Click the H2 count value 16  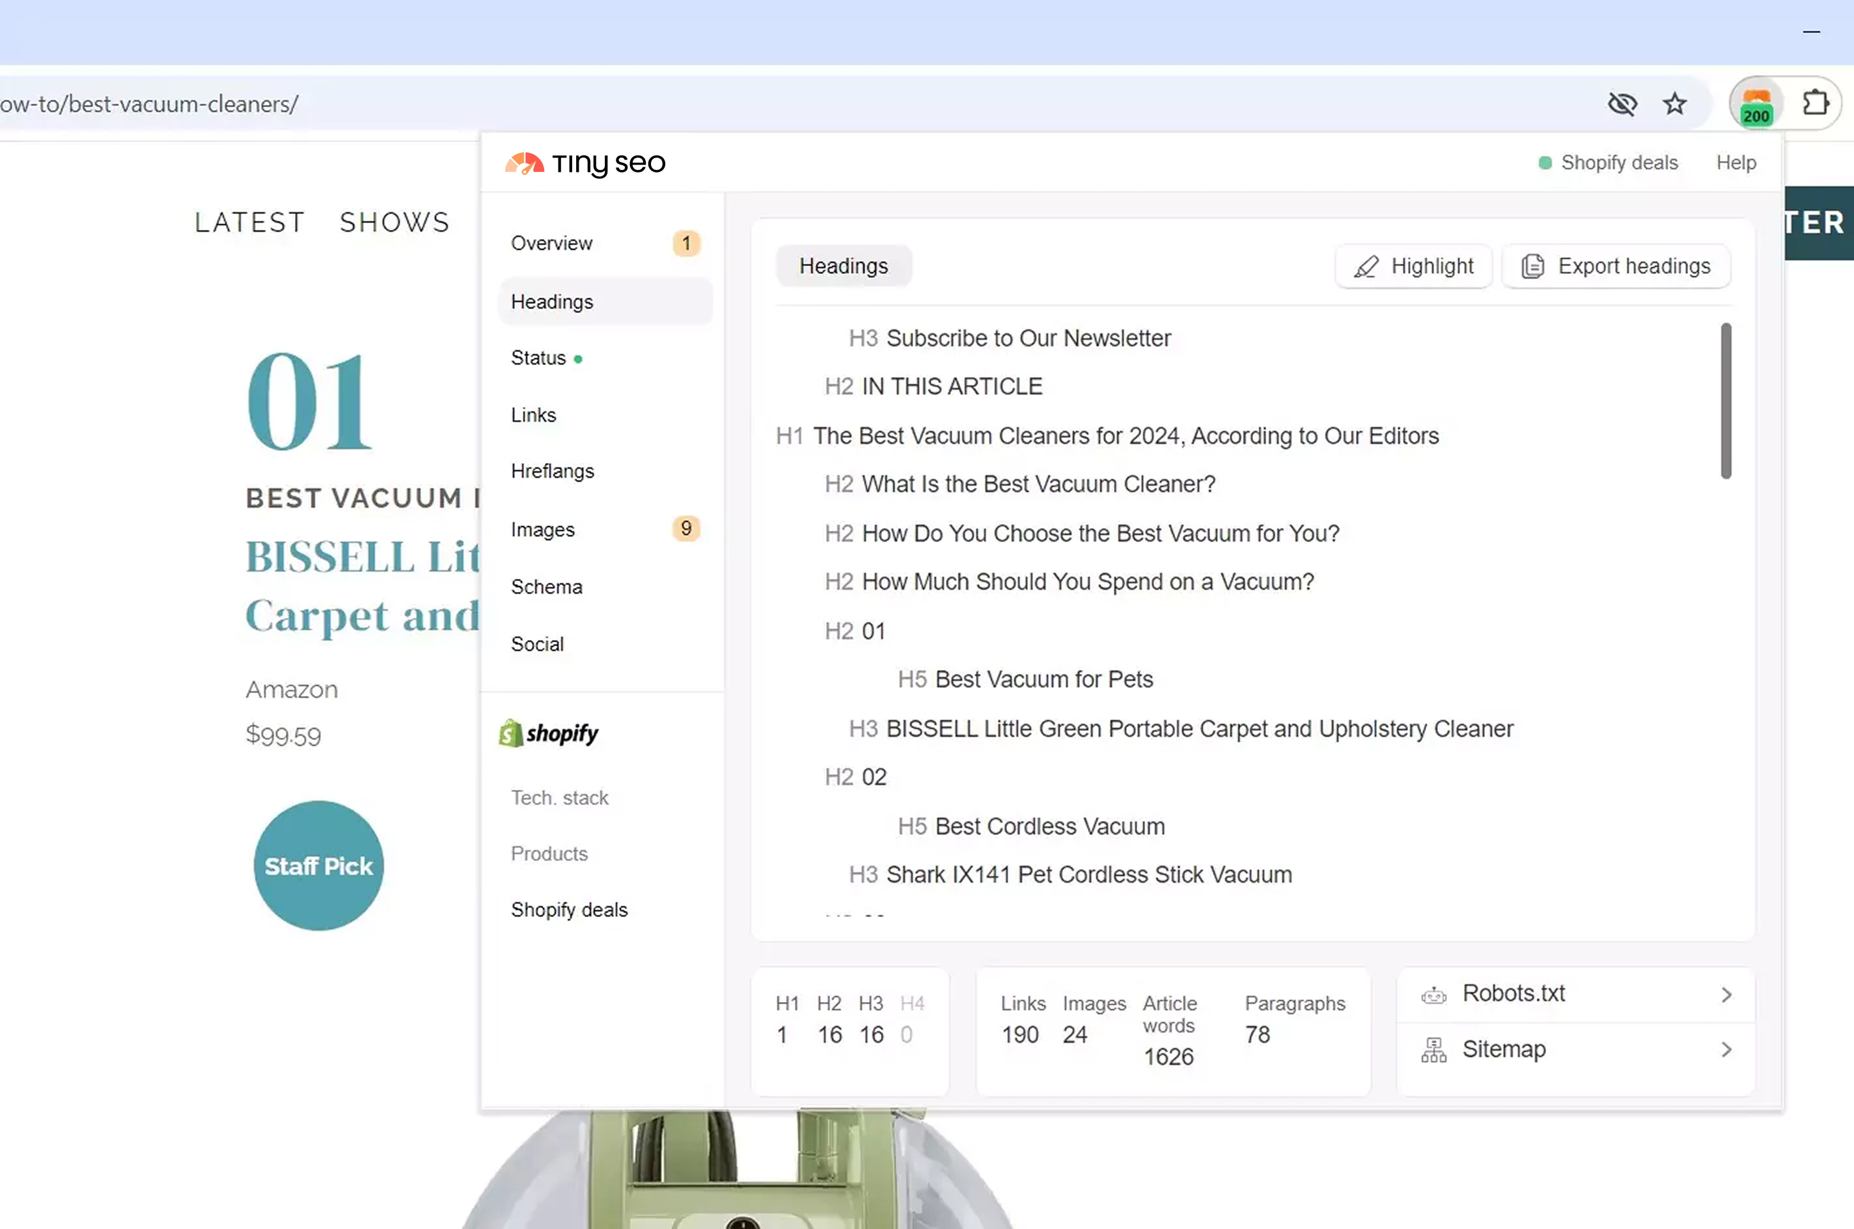(830, 1036)
